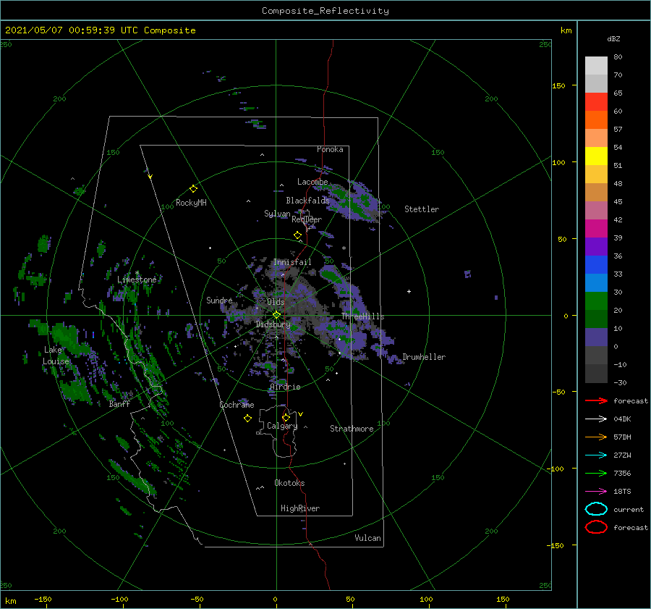Click the Lacombe city label

[x=312, y=182]
